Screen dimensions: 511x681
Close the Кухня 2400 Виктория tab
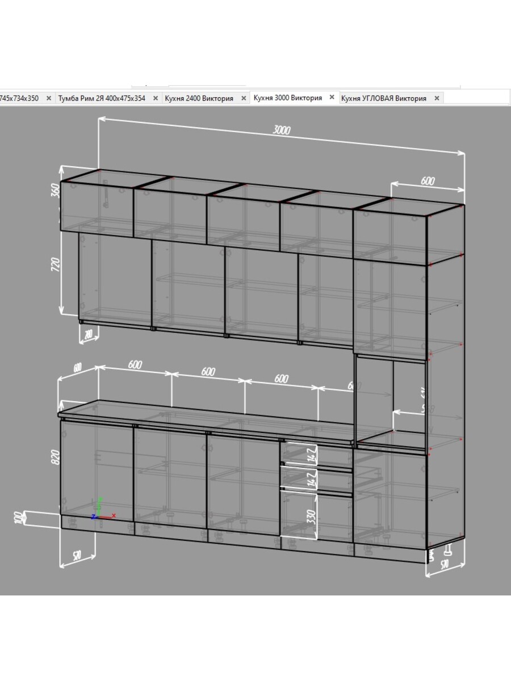(244, 98)
